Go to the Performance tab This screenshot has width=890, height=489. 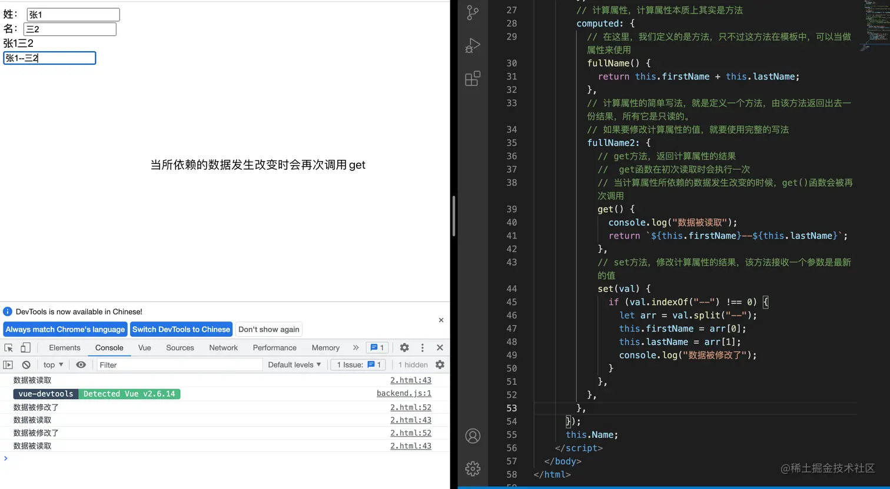click(275, 348)
